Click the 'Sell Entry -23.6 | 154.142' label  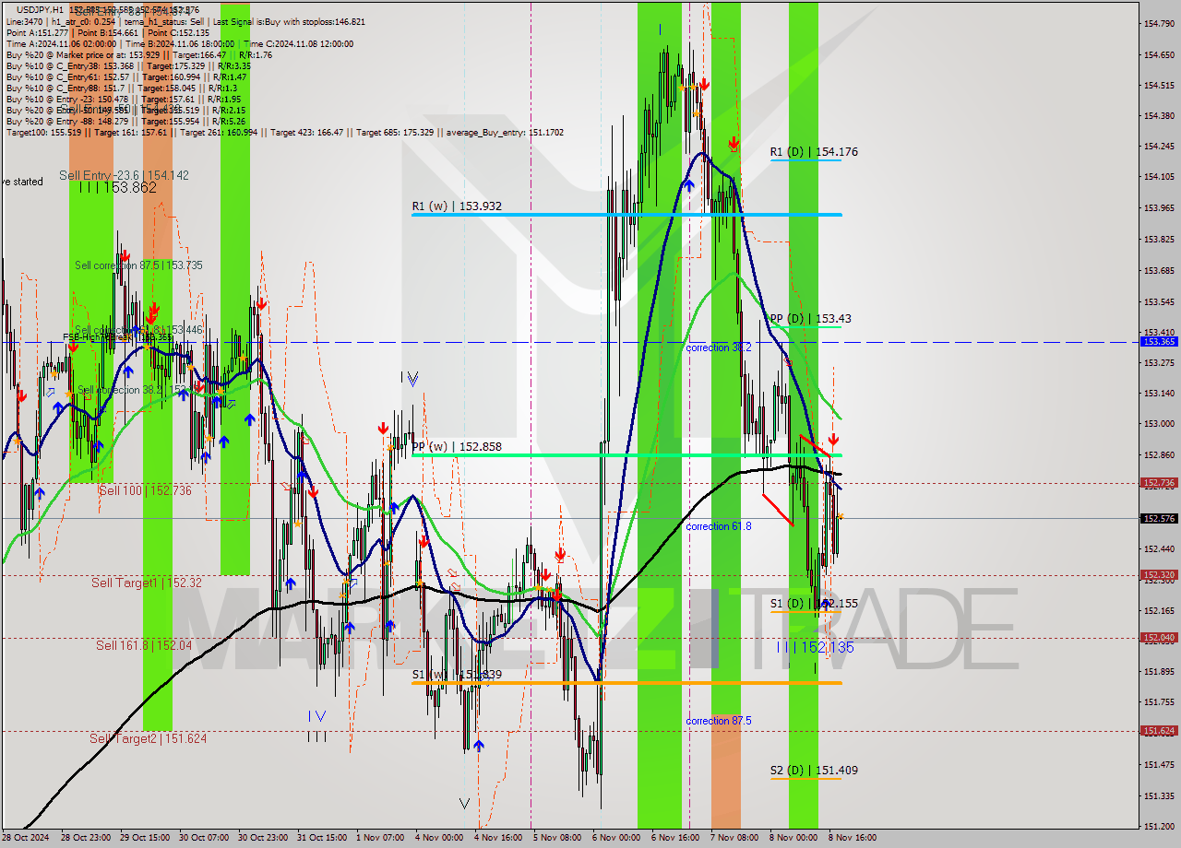pos(124,174)
